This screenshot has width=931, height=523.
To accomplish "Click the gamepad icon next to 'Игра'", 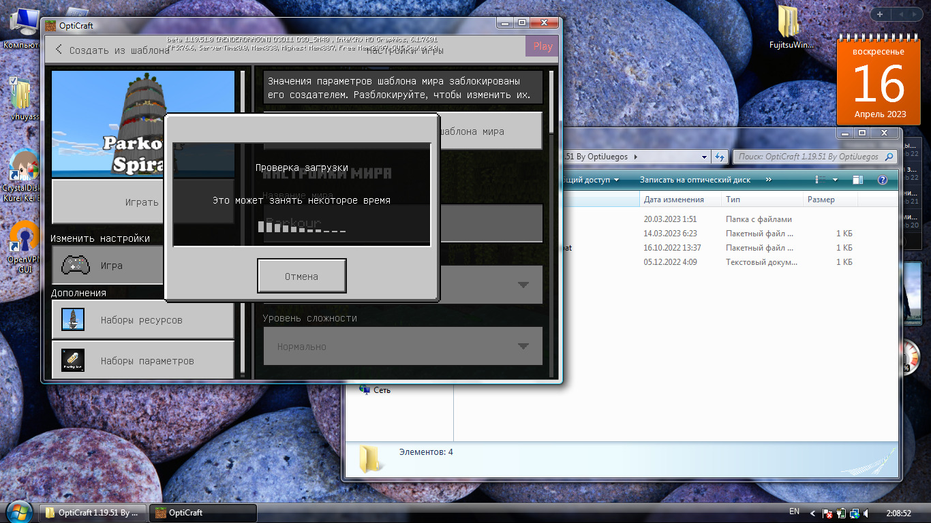I will click(x=75, y=265).
